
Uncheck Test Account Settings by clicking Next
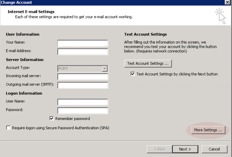[133, 74]
